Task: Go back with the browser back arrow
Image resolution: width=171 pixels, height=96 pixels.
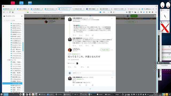Action: point(4,12)
